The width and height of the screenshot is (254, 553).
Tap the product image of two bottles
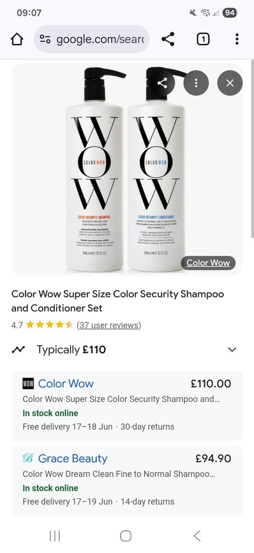click(x=127, y=169)
